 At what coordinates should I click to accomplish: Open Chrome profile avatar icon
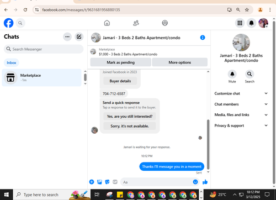coord(260,10)
